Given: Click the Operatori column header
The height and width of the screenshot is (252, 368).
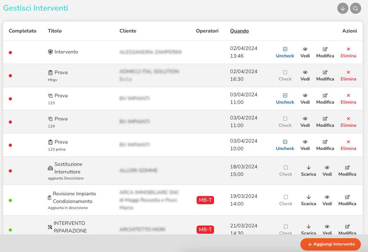Looking at the screenshot, I should (x=207, y=31).
